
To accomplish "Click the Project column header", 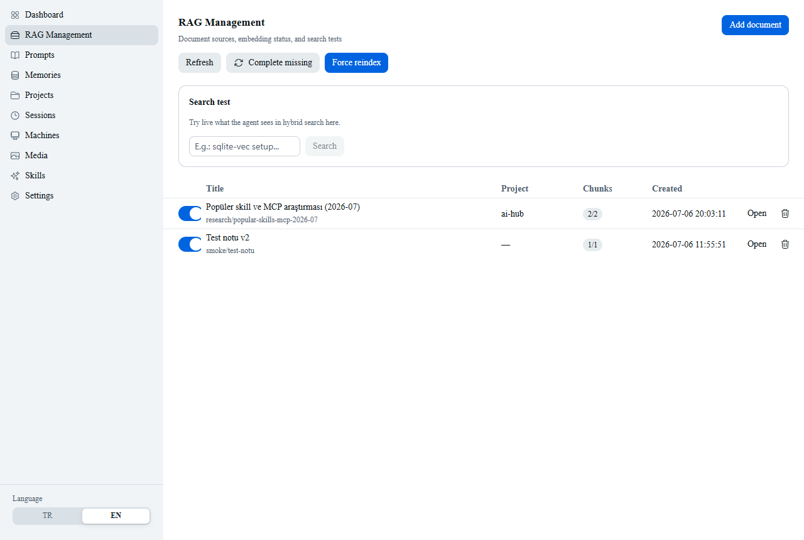I will coord(514,188).
